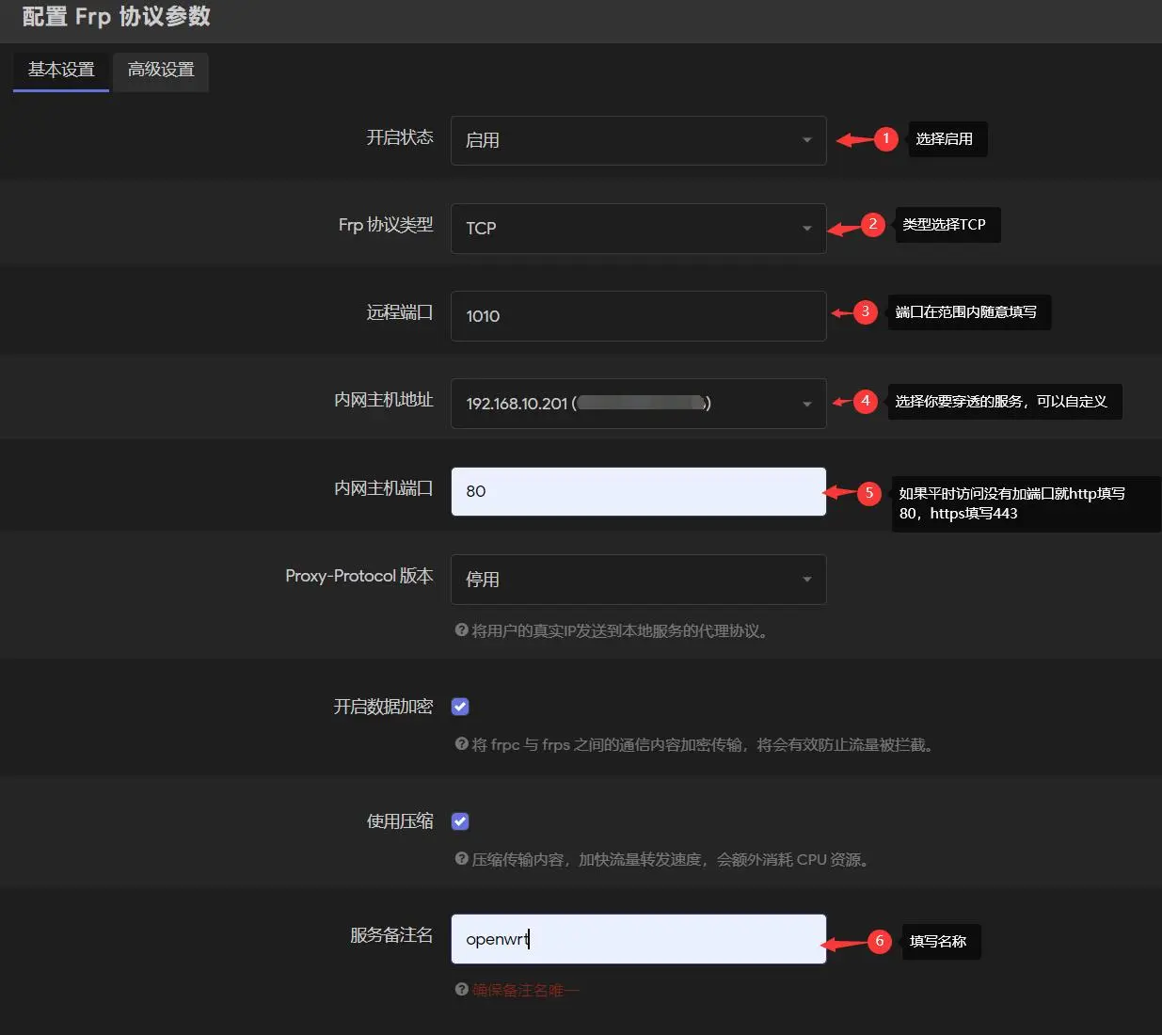
Task: Click red annotation marker number 2
Action: 873,225
